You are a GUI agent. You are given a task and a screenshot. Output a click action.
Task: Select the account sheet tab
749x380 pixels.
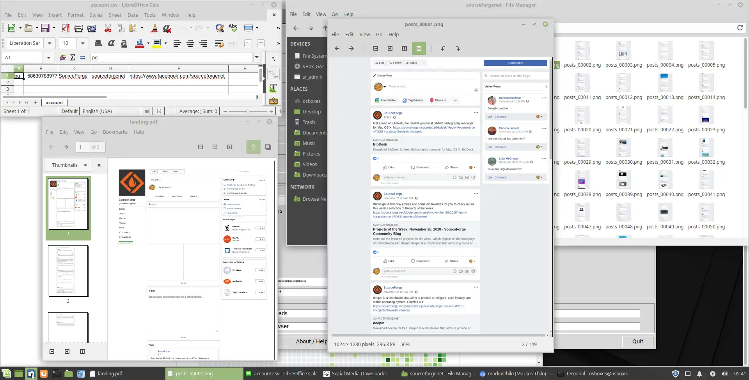coord(54,103)
